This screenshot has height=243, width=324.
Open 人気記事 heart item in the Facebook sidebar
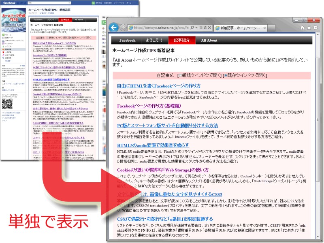7,52
